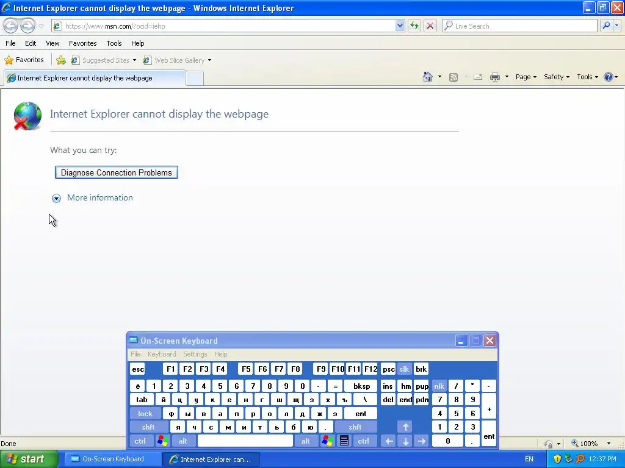The width and height of the screenshot is (625, 468).
Task: Click the up arrow key on keyboard
Action: (405, 427)
